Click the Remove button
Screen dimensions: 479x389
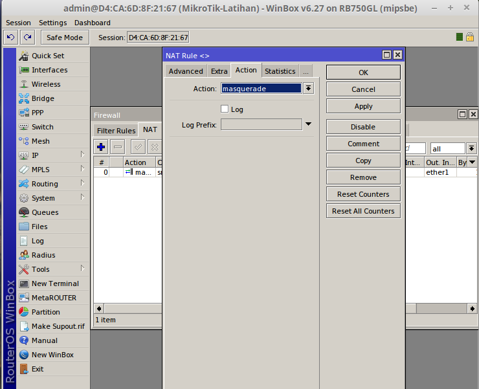(x=363, y=177)
